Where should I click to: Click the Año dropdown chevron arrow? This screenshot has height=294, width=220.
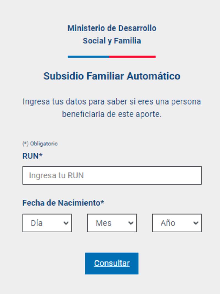[x=196, y=223]
